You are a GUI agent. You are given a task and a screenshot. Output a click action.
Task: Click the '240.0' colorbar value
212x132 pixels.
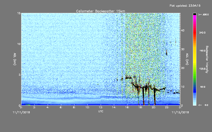(x=202, y=33)
